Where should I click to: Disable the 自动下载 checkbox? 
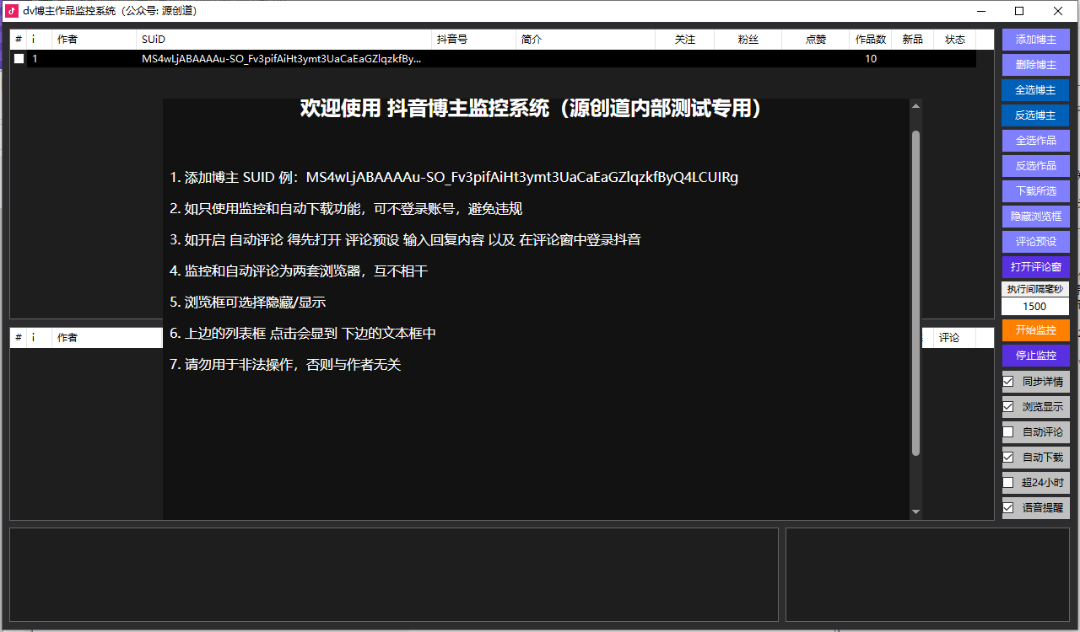tap(1008, 458)
